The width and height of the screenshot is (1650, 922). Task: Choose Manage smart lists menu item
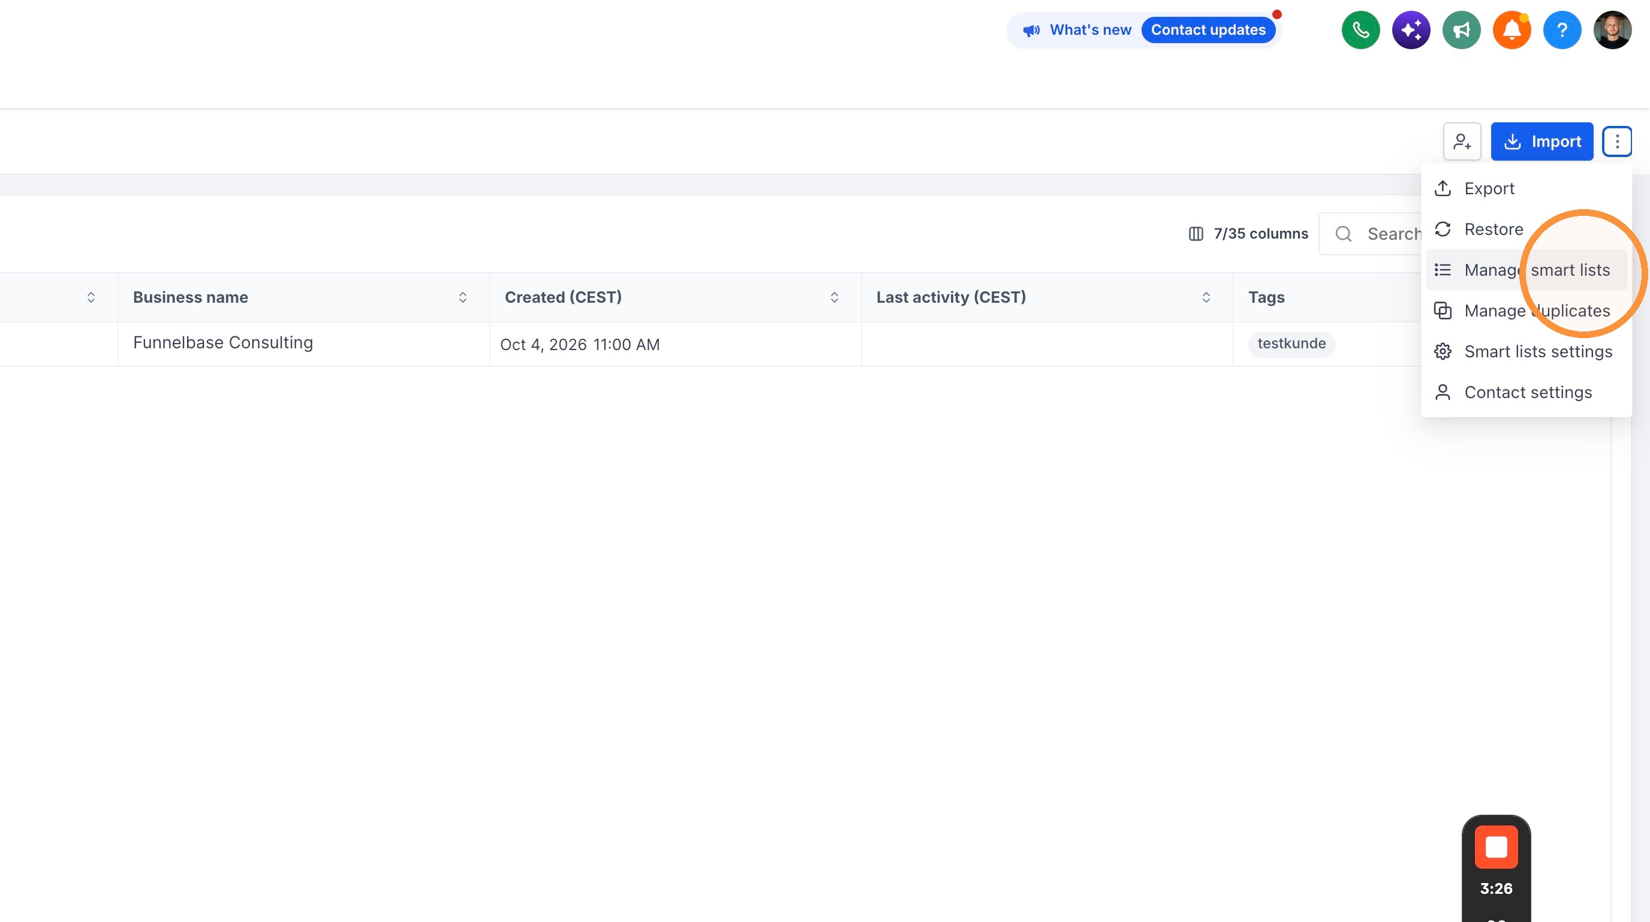(1526, 270)
